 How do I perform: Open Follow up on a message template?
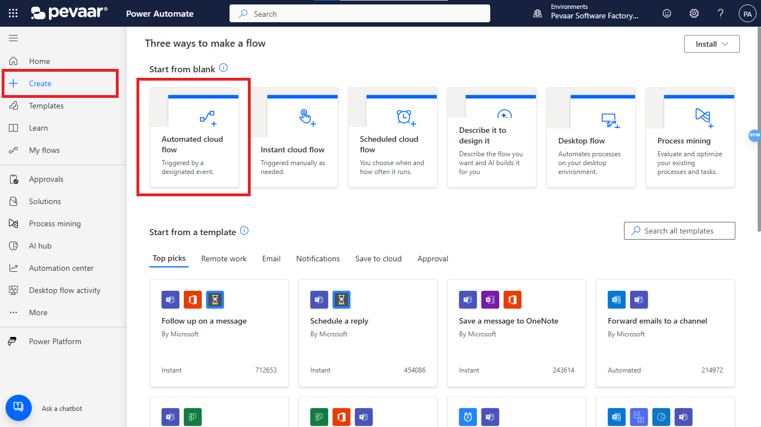[x=219, y=333]
